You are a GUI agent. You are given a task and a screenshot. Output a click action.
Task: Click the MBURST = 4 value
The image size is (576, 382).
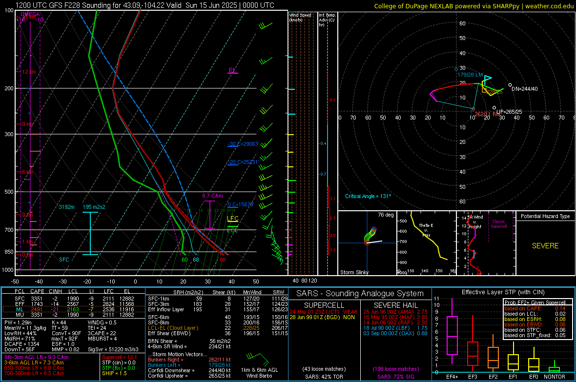[x=102, y=339]
